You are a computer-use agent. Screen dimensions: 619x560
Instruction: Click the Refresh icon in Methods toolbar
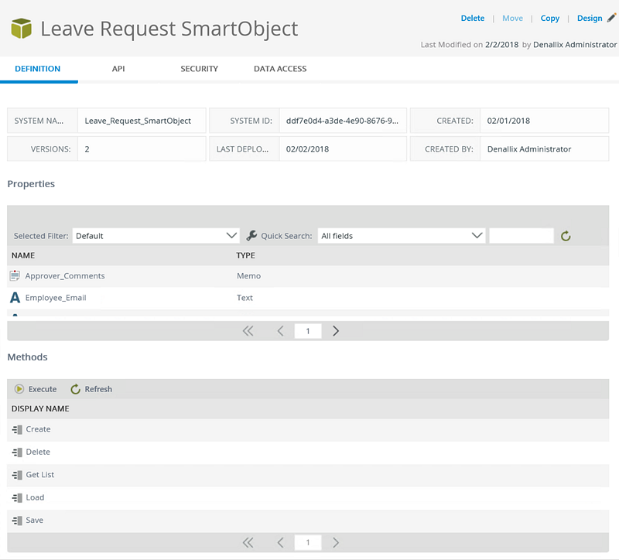[x=75, y=389]
